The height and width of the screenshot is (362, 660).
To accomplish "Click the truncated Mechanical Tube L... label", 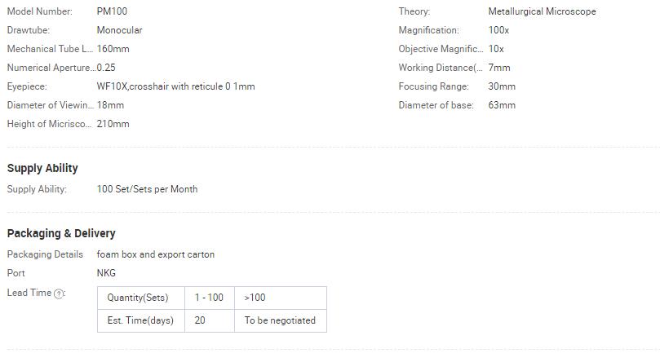I will (50, 49).
